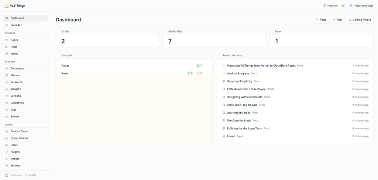The height and width of the screenshot is (180, 378).
Task: Open Comments from Manage section
Action: pyautogui.click(x=25, y=68)
